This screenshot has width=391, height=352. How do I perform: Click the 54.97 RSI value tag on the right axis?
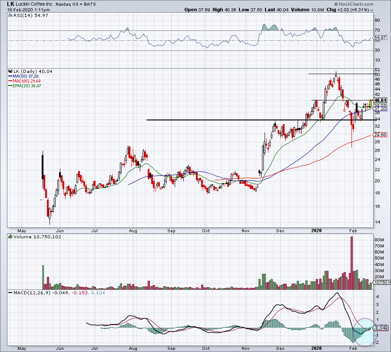click(380, 38)
